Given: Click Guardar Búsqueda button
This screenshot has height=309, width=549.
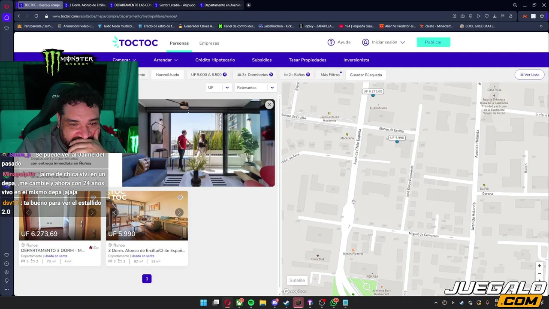Looking at the screenshot, I should click(366, 75).
